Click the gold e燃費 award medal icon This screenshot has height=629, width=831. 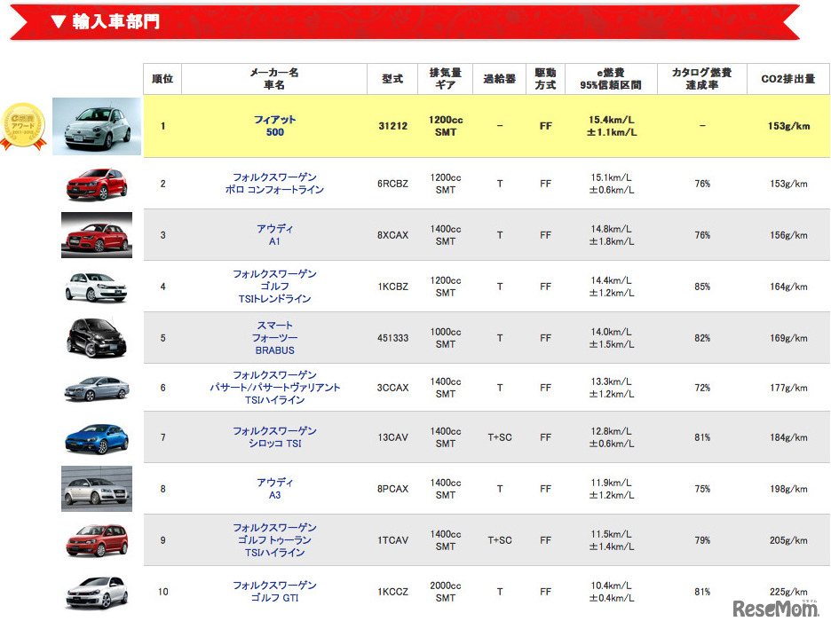point(23,127)
